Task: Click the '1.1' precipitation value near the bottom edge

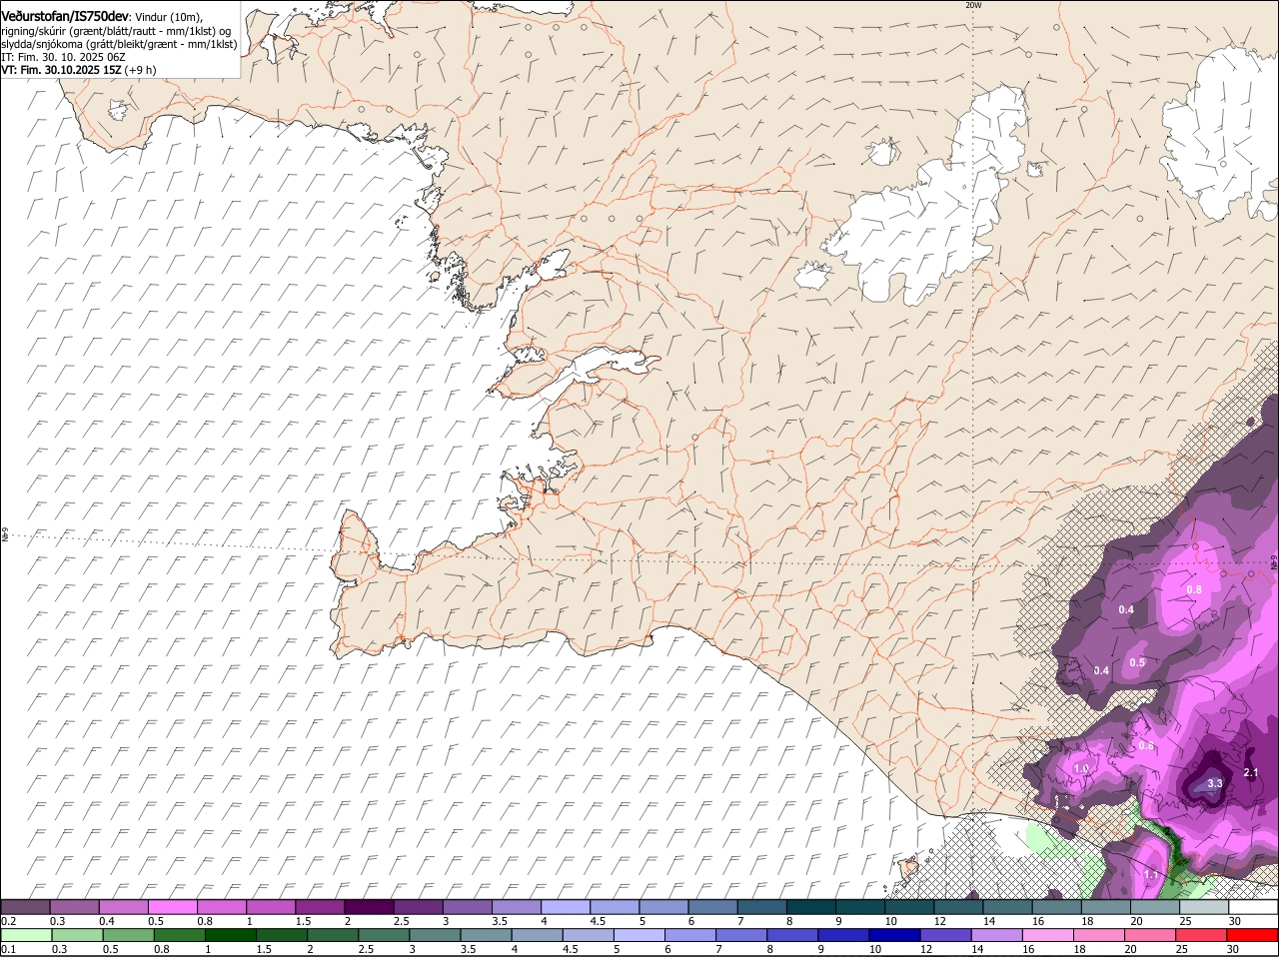Action: (1151, 874)
